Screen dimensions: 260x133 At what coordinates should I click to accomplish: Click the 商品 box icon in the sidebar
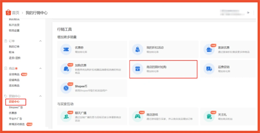[6, 69]
